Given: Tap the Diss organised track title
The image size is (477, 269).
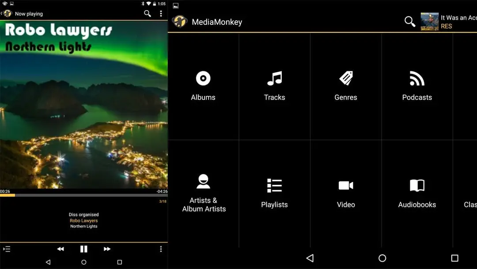Looking at the screenshot, I should coord(83,215).
